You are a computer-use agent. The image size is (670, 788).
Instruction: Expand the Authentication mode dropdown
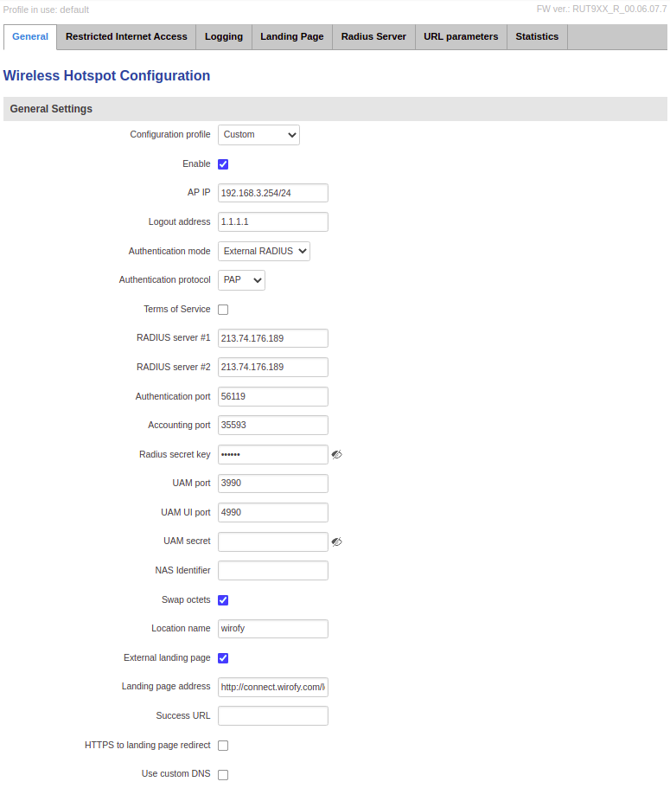coord(264,252)
